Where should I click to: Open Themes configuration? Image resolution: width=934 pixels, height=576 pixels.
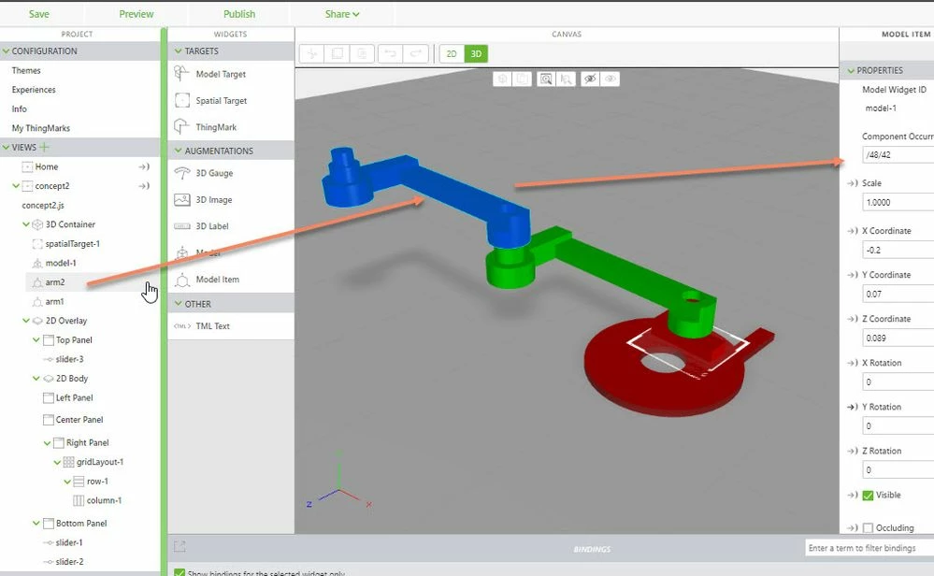coord(26,70)
